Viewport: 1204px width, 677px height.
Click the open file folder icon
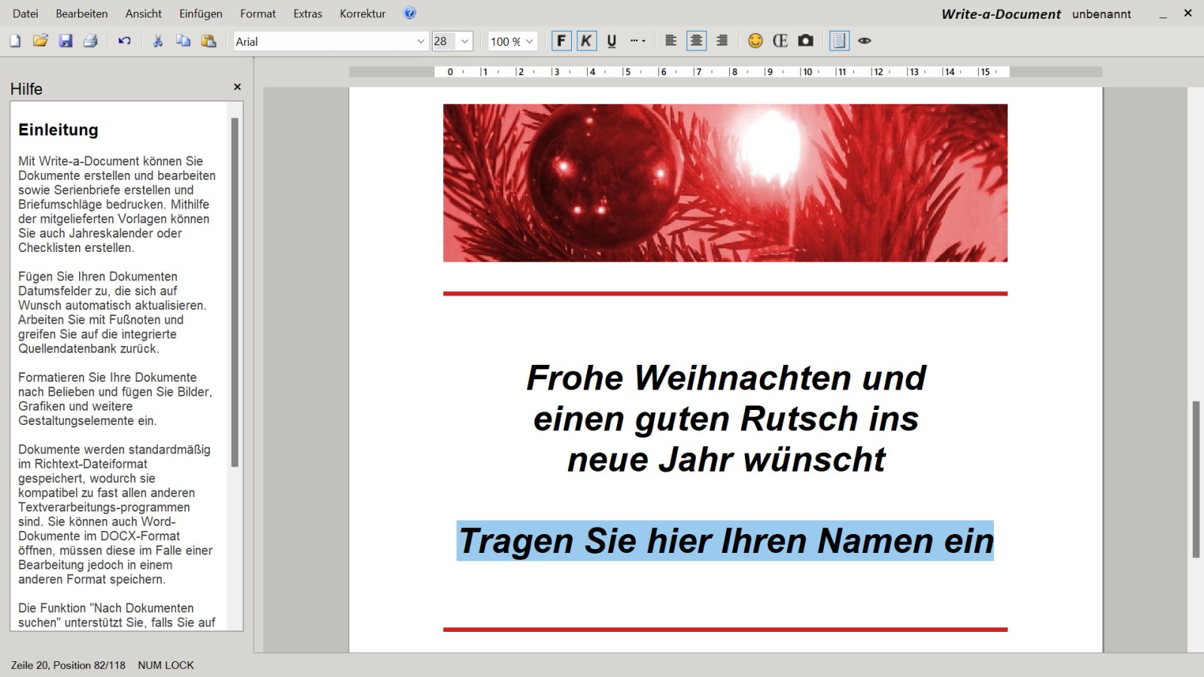(x=41, y=41)
